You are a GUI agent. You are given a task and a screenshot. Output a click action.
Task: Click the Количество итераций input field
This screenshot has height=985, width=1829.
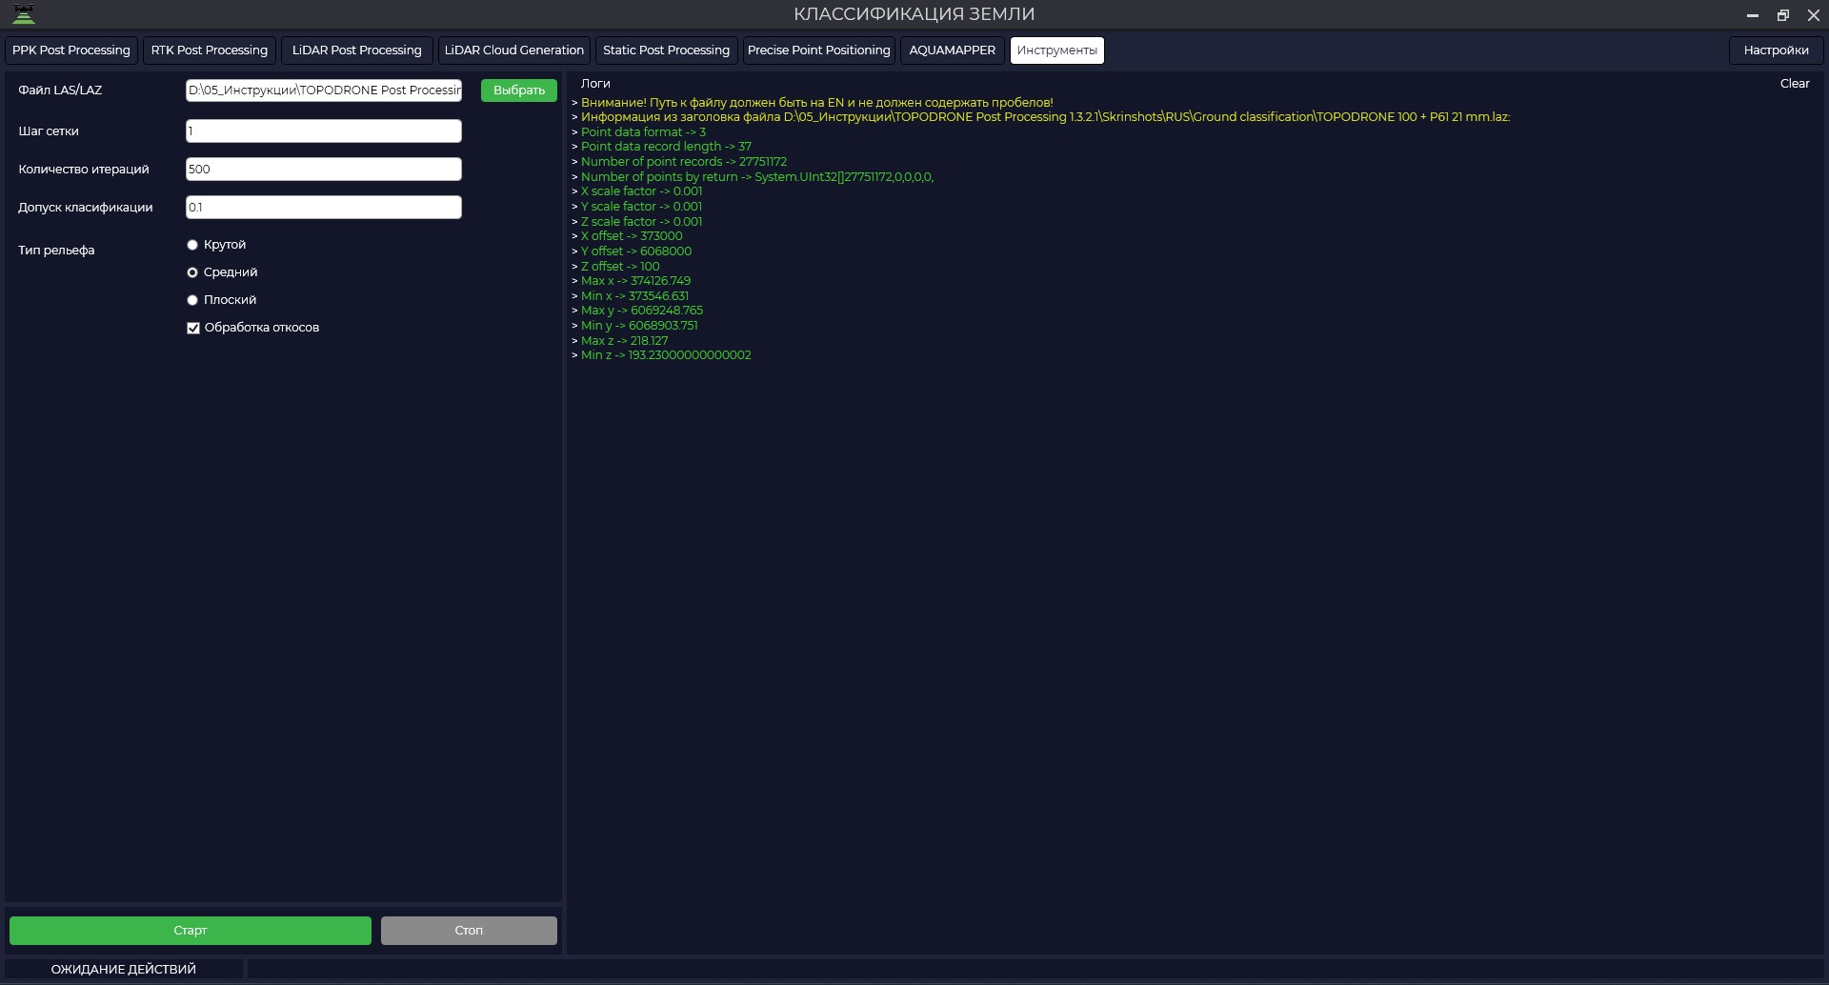coord(324,170)
